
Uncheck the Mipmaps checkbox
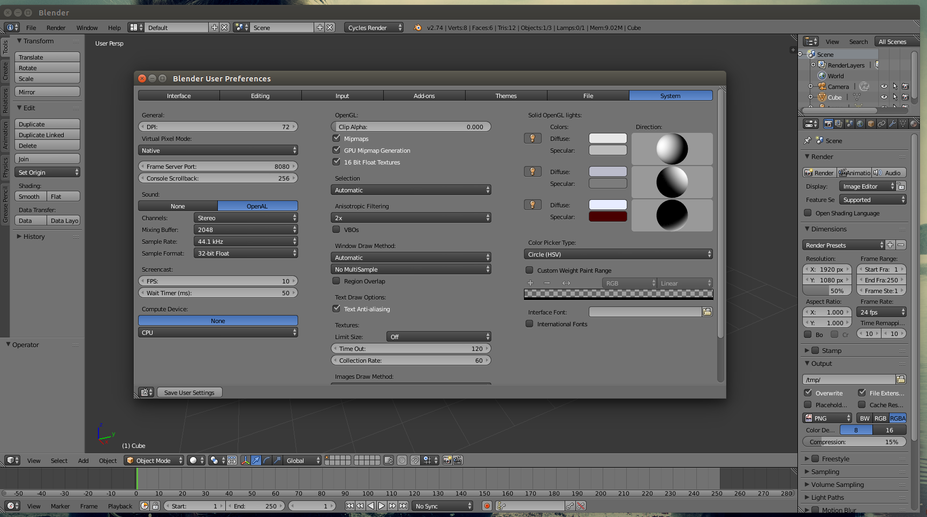click(x=336, y=138)
